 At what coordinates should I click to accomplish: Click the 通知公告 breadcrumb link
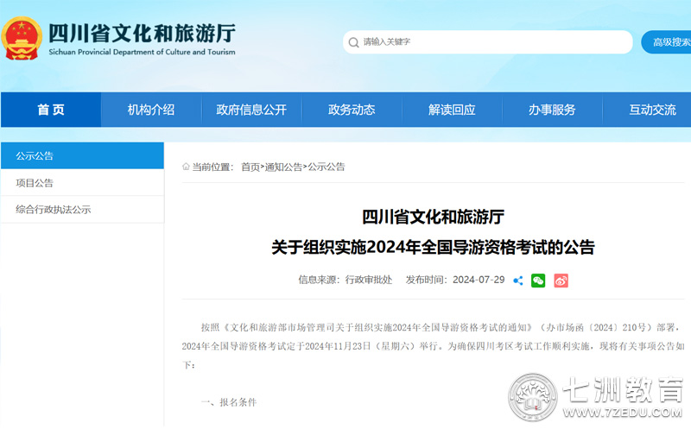click(283, 167)
